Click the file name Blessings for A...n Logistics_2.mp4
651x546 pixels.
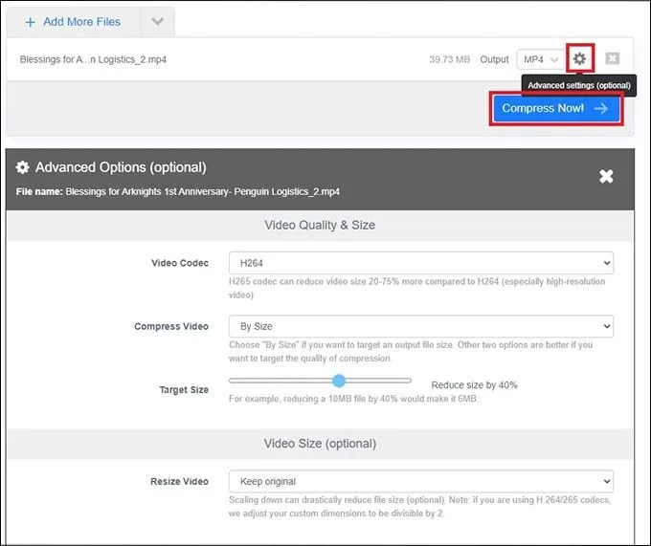point(93,59)
